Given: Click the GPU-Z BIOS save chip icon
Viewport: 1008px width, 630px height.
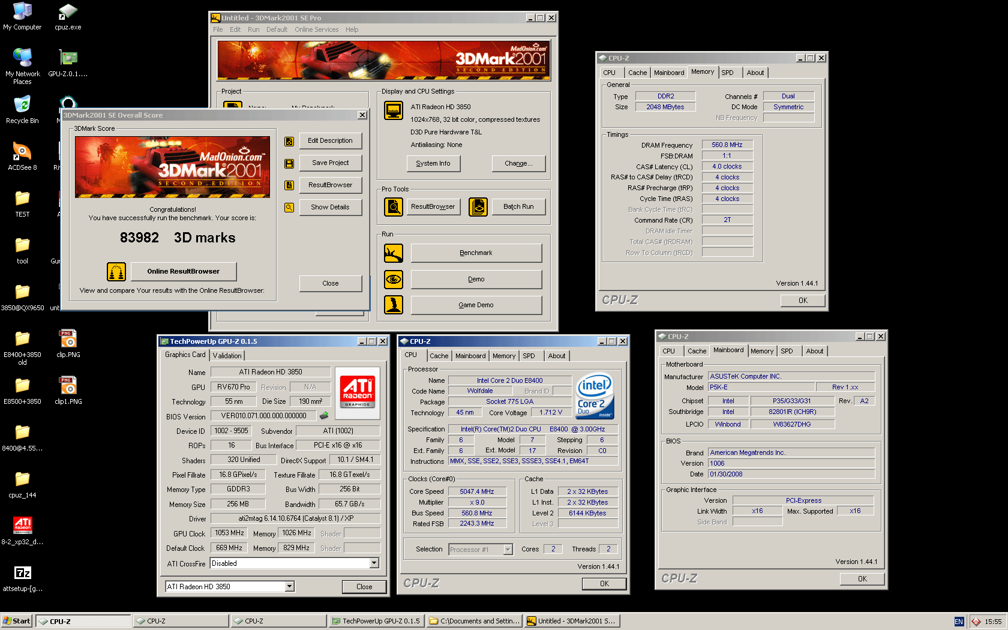Looking at the screenshot, I should pyautogui.click(x=324, y=415).
